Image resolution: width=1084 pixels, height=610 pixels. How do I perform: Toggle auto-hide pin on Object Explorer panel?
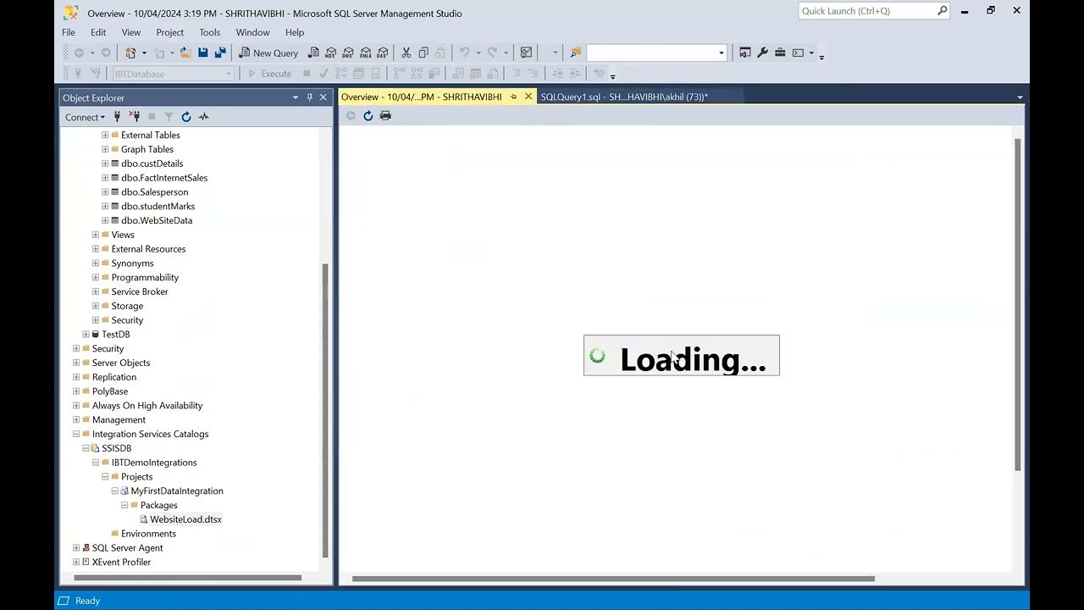pyautogui.click(x=309, y=97)
